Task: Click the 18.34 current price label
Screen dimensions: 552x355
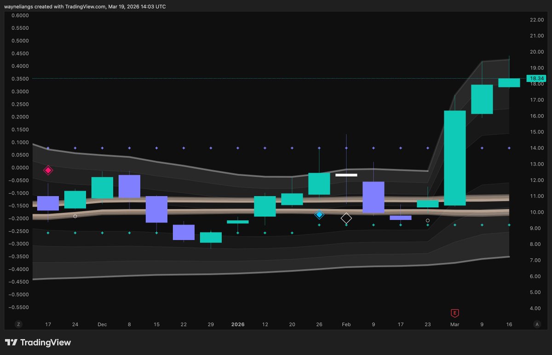Action: (536, 79)
